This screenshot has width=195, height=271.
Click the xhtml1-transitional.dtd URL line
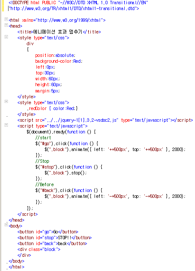(x=74, y=8)
